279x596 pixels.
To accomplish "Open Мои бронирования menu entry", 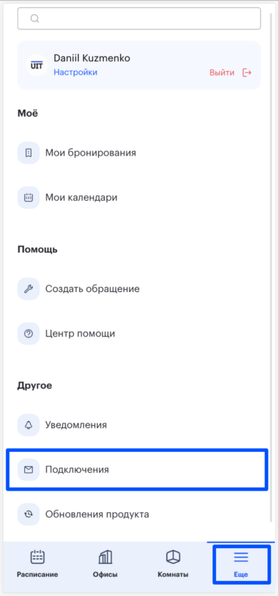I will point(139,153).
